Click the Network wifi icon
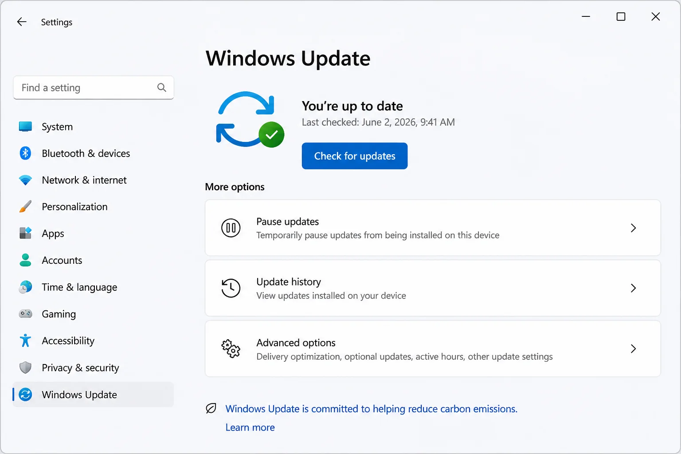Screen dimensions: 681x454 [x=26, y=180]
